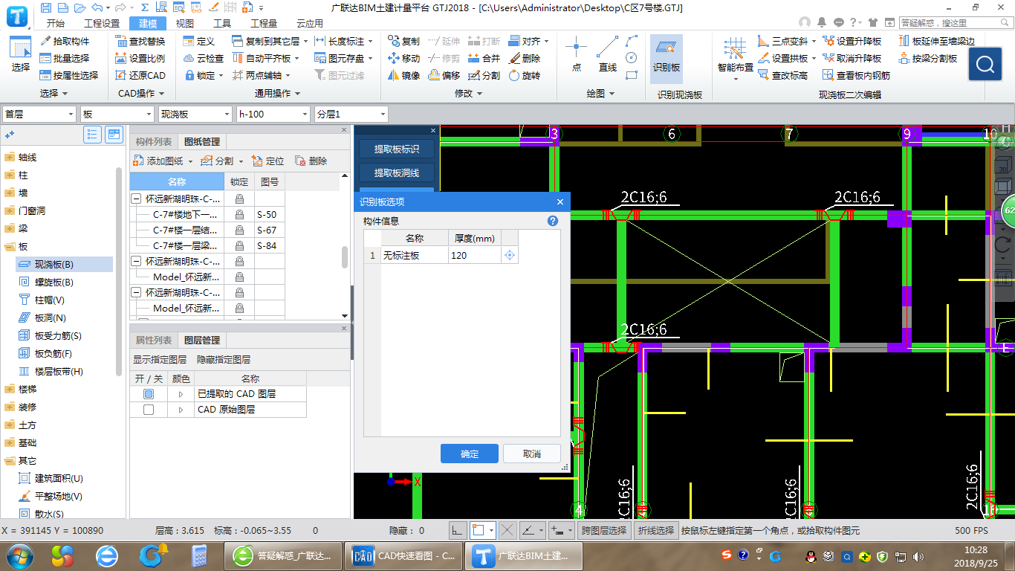Image resolution: width=1015 pixels, height=571 pixels.
Task: Select the 旋转 rotate tool
Action: tap(525, 75)
